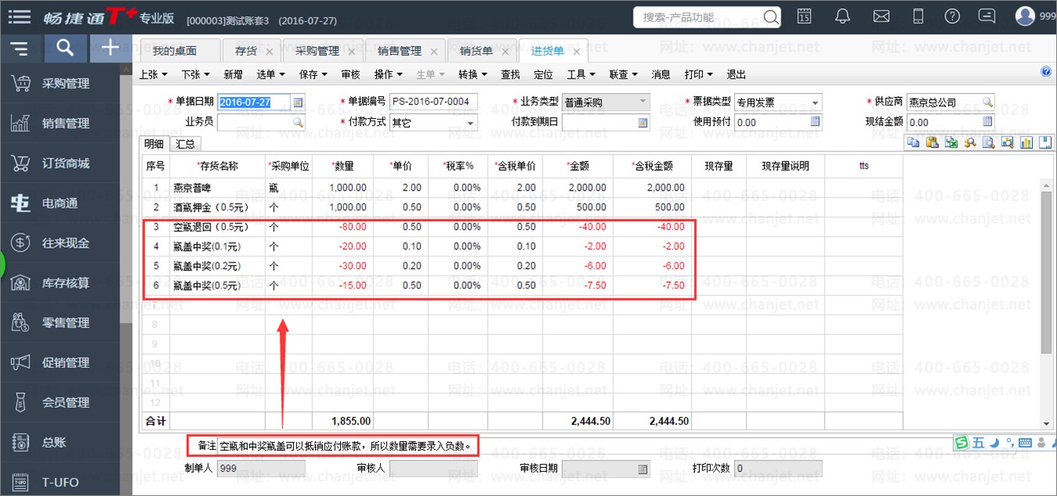Open the 上张 dropdown menu

[153, 74]
